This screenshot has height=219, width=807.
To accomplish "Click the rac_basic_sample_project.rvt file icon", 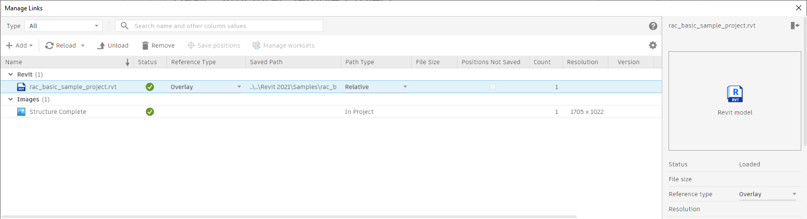I will pos(21,87).
